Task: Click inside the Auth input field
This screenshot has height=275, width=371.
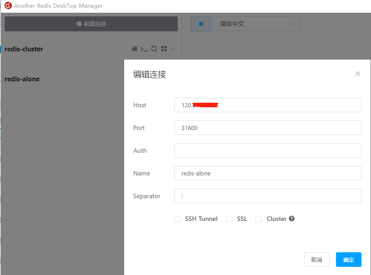Action: tap(267, 150)
